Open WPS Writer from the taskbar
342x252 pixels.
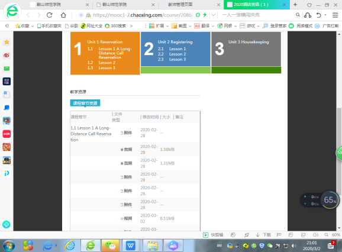[x=130, y=245]
